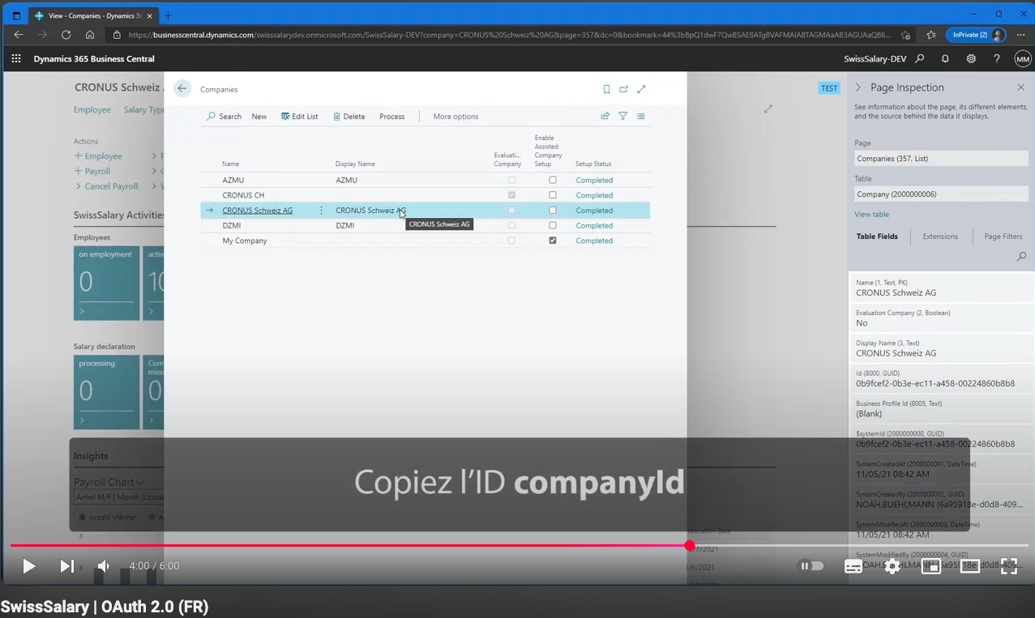The height and width of the screenshot is (618, 1035).
Task: Check Enable Assisted Setup for DZMI
Action: point(553,226)
